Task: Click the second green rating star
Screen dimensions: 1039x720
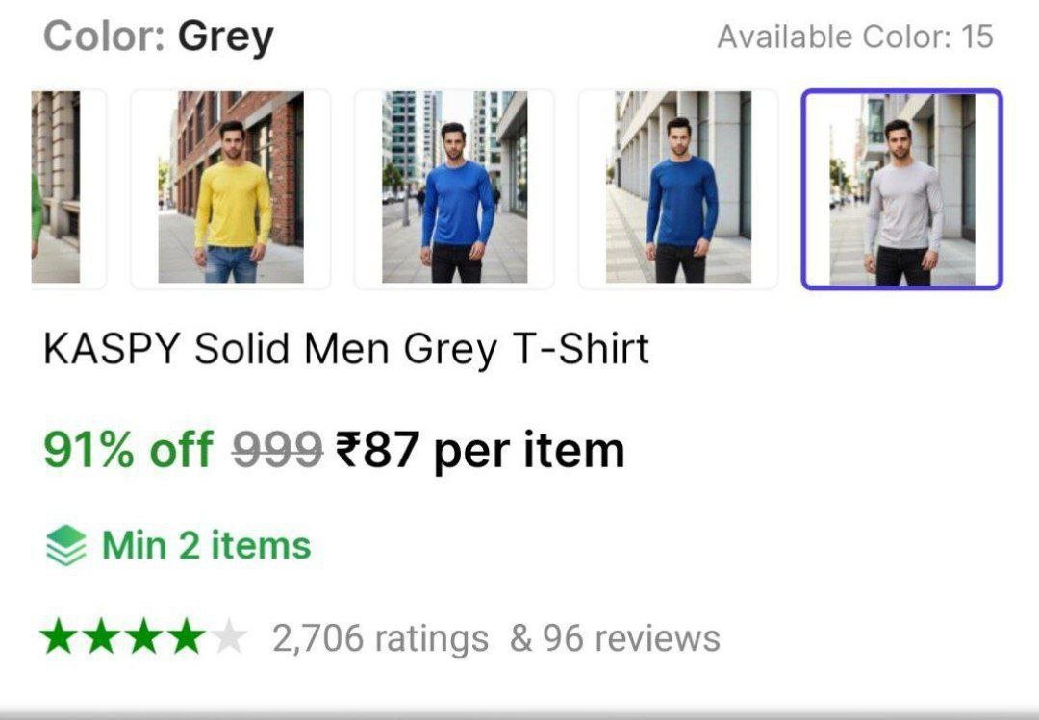Action: (101, 637)
